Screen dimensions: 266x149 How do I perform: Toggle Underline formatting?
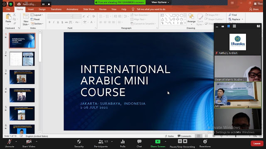point(58,22)
